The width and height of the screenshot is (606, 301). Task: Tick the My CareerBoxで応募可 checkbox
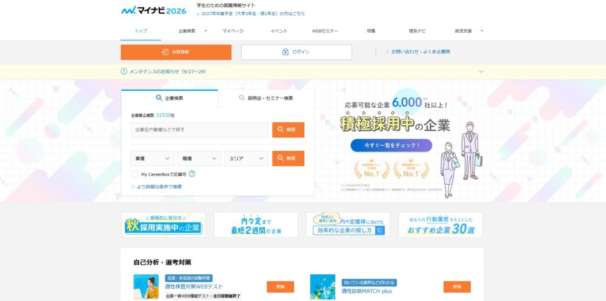pyautogui.click(x=134, y=174)
